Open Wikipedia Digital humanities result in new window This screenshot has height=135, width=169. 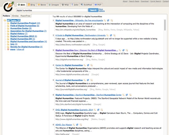(x=108, y=20)
